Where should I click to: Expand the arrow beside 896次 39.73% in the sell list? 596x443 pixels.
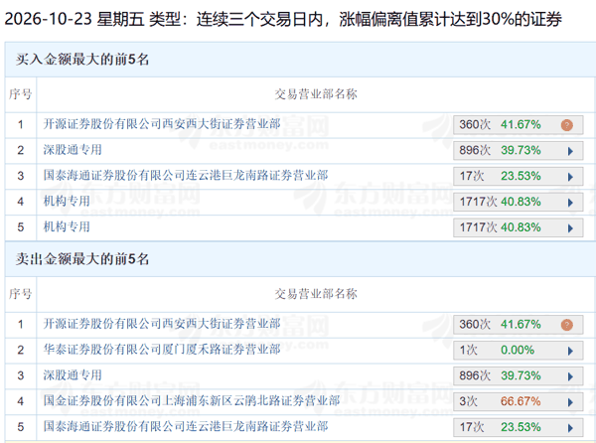[570, 376]
